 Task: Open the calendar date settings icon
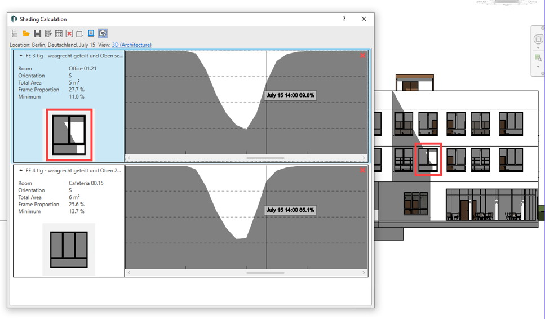59,34
